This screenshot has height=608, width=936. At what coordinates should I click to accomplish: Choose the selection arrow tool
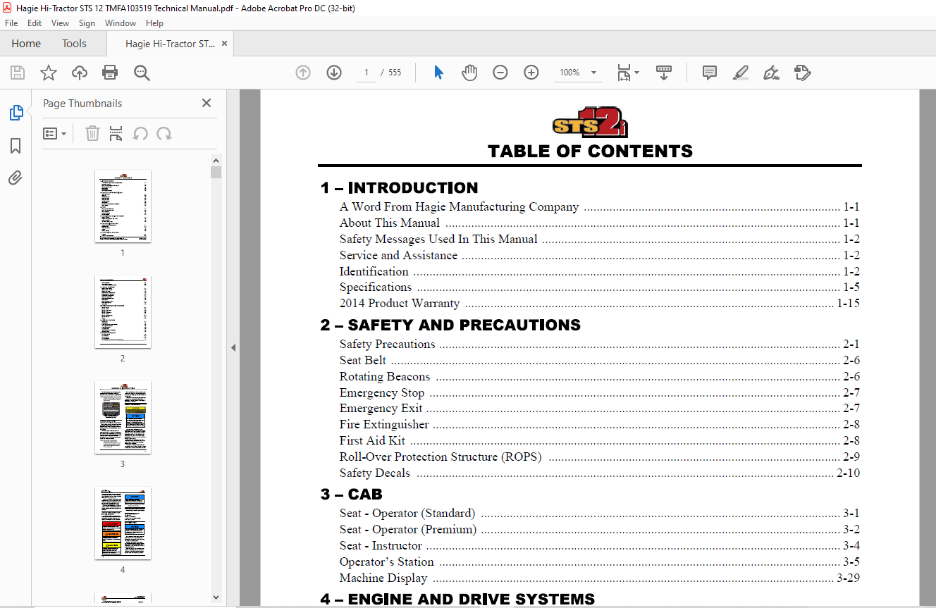click(x=438, y=73)
